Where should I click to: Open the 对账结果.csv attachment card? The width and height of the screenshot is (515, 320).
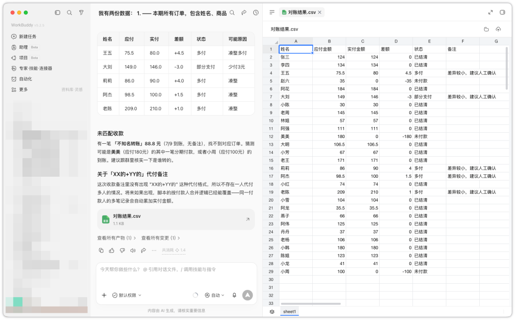tap(175, 219)
